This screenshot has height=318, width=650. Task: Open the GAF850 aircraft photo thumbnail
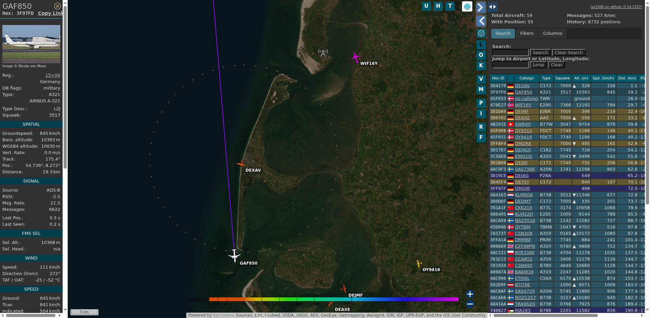31,44
